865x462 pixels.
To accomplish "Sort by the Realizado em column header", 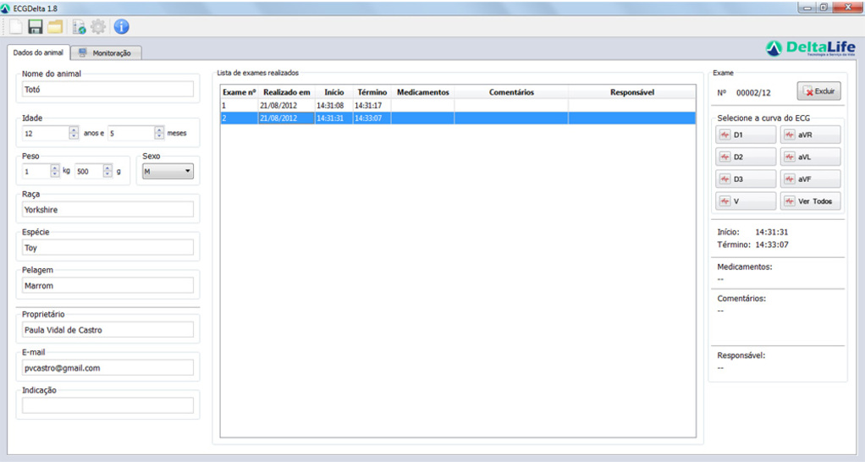I will [287, 92].
